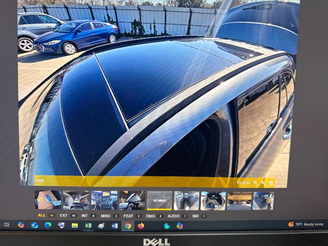328x246 pixels.
Task: Open the 360 view tab
Action: point(195,215)
